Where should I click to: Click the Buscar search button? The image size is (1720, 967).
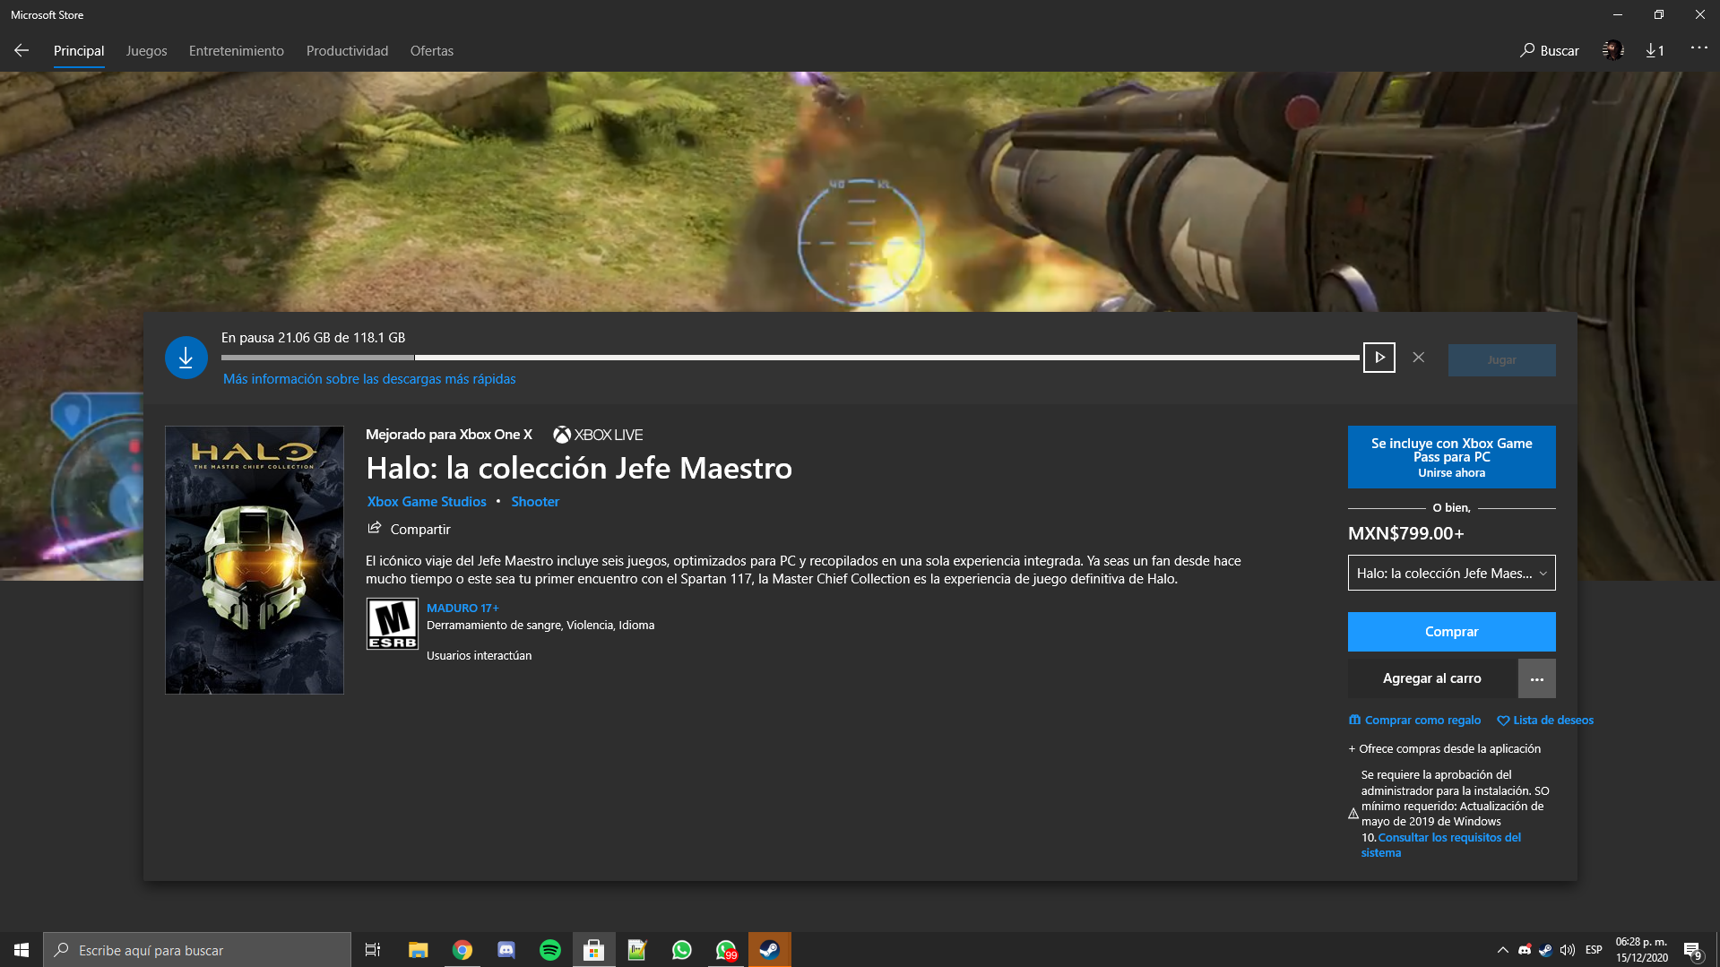(1550, 51)
